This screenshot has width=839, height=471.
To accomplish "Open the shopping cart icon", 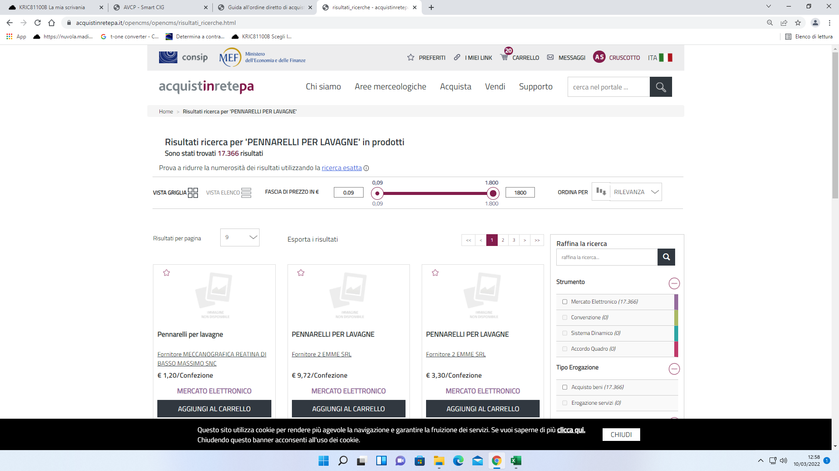I will pyautogui.click(x=504, y=57).
